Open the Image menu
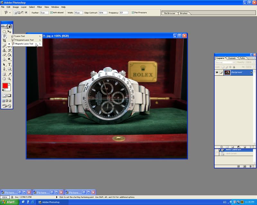 point(16,7)
